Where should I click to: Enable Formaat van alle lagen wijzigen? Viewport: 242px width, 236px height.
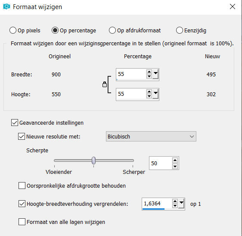pyautogui.click(x=22, y=222)
